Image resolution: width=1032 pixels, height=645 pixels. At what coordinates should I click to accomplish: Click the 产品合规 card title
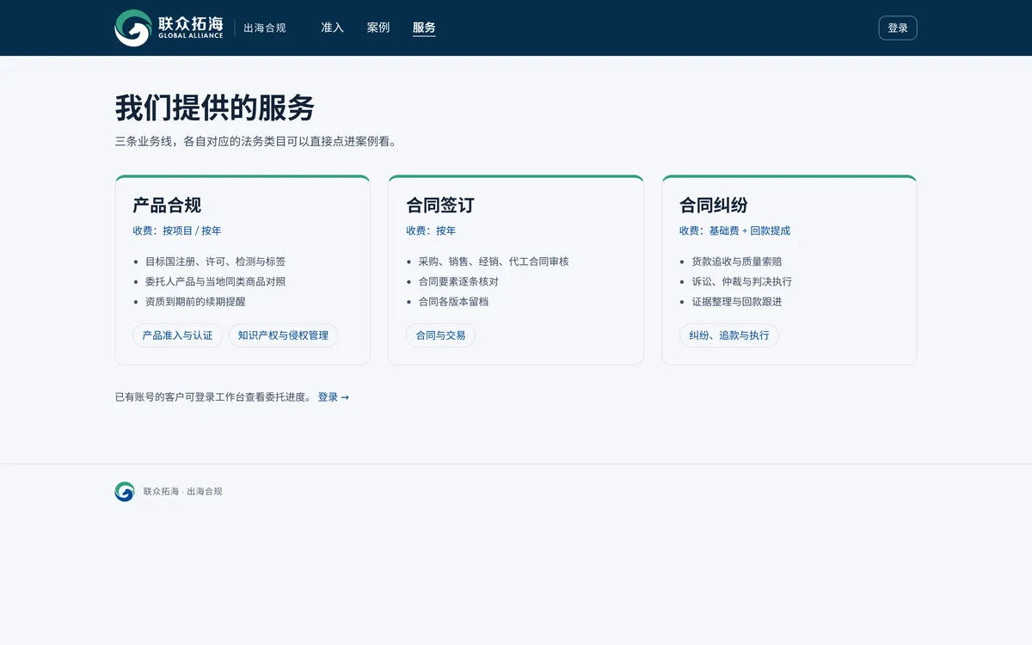tap(167, 206)
